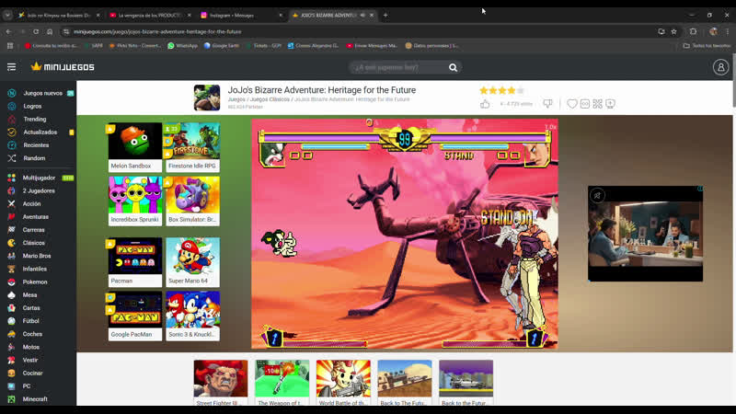Open the Mario Bros category
736x414 pixels.
pyautogui.click(x=37, y=256)
